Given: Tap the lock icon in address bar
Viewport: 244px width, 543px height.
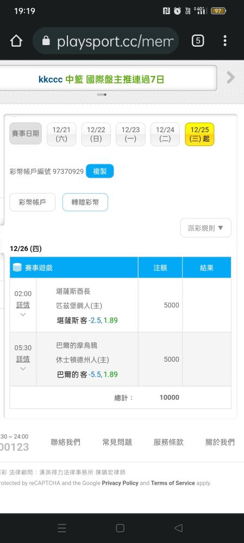Looking at the screenshot, I should [46, 41].
